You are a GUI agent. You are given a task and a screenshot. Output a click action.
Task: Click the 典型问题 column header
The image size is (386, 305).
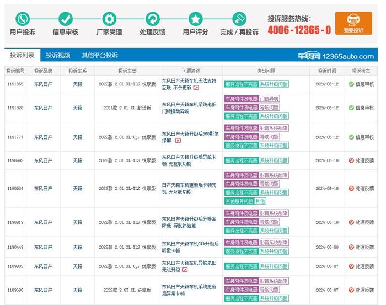coord(266,71)
